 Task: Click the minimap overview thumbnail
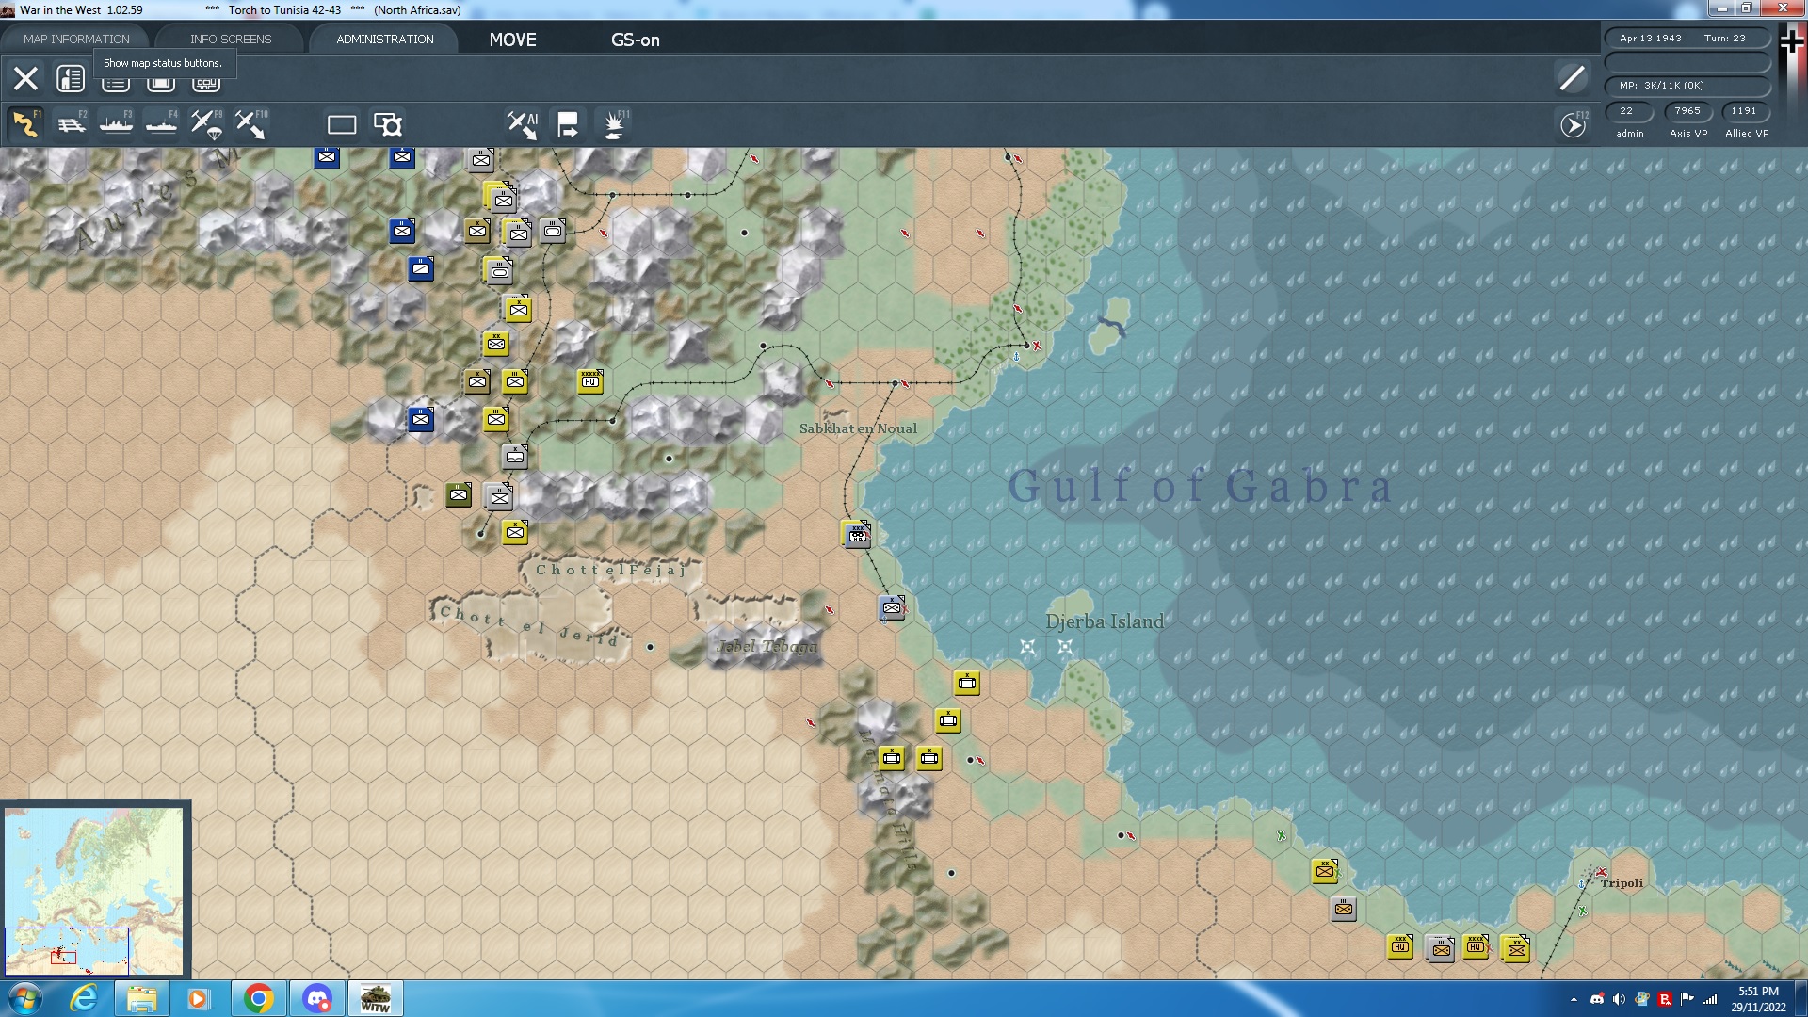tap(94, 890)
